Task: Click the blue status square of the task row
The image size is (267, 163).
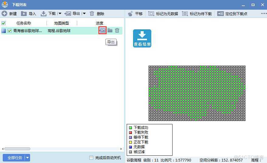Action: (4, 31)
